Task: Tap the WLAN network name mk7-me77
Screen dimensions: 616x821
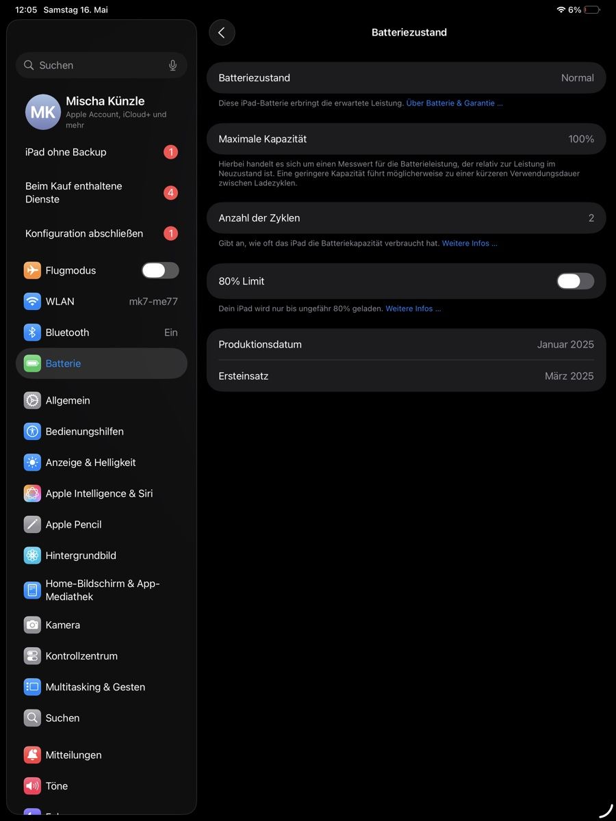Action: tap(153, 301)
